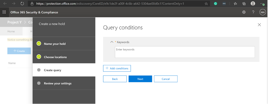Select the Review your settings step
268x104 pixels.
point(58,84)
